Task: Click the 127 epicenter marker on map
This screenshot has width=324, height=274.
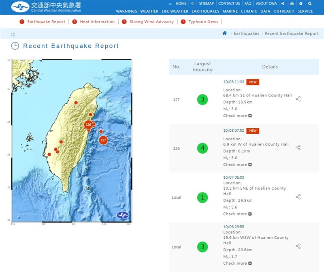Action: coord(103,140)
